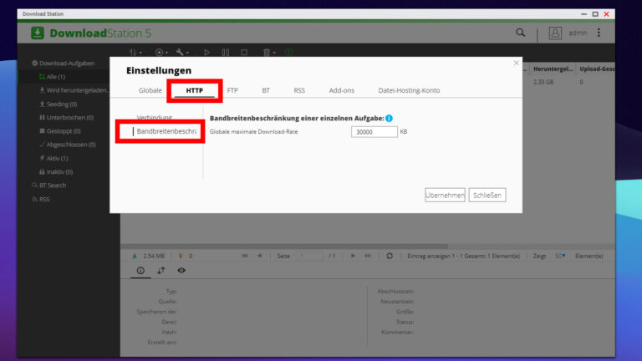Open the RSS settings tab

click(299, 90)
